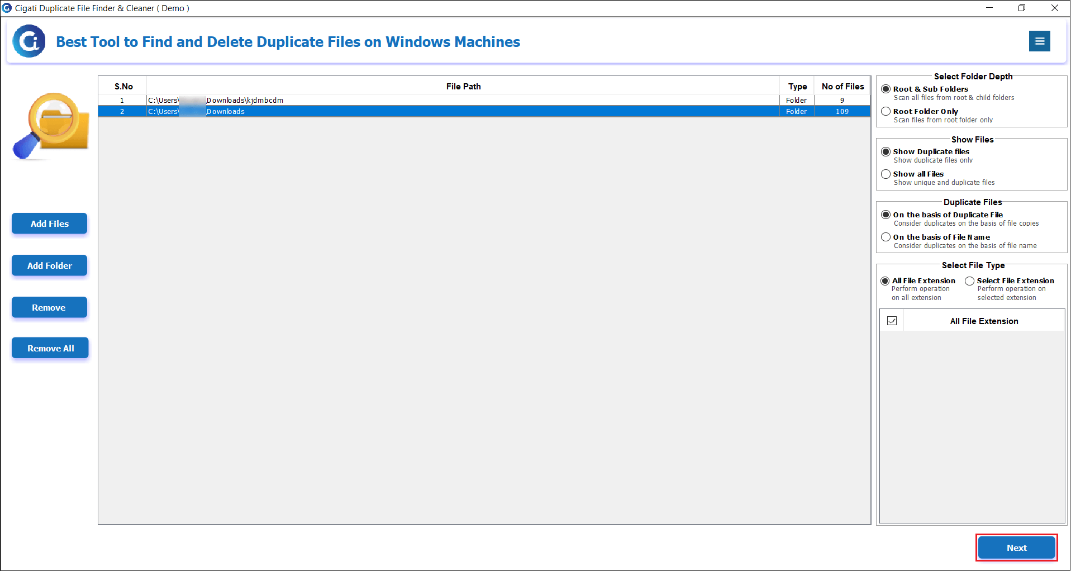Click the Type column header
1071x571 pixels.
point(797,86)
